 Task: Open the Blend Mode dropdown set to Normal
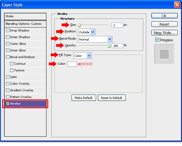pos(95,39)
